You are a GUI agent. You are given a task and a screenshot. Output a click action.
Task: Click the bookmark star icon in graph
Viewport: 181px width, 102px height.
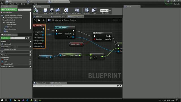pos(35,20)
